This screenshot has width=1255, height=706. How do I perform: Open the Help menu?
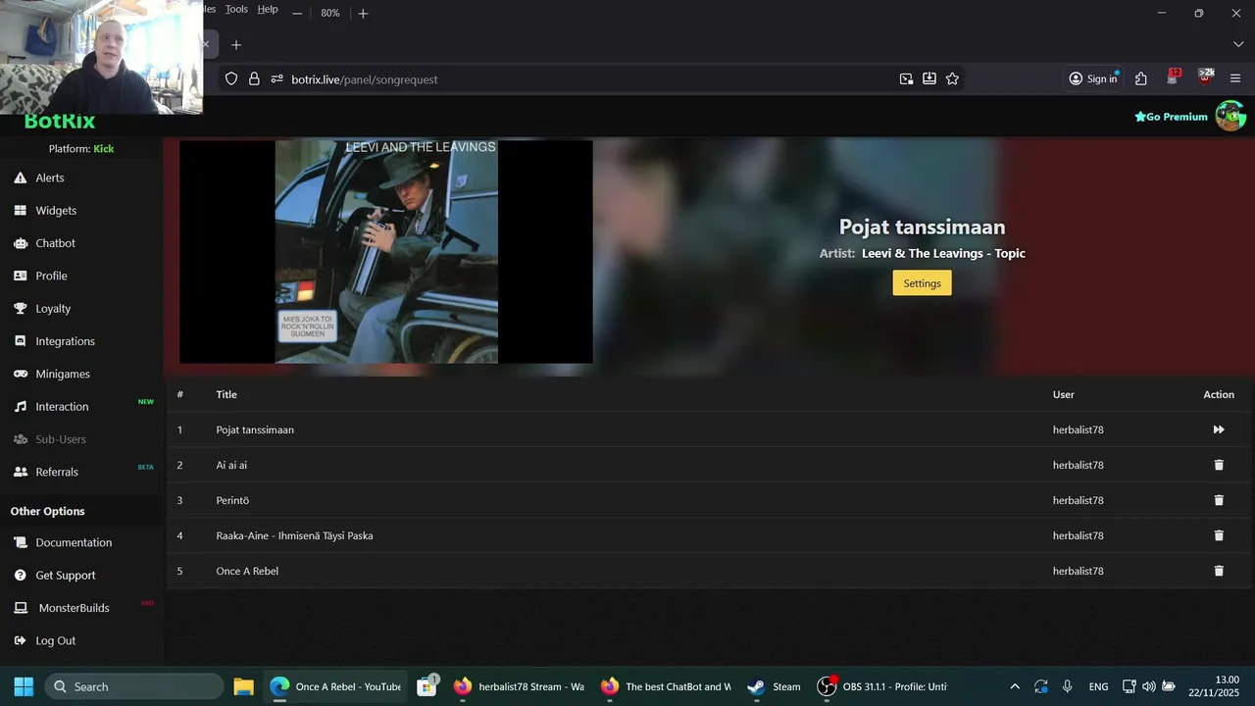[x=268, y=9]
